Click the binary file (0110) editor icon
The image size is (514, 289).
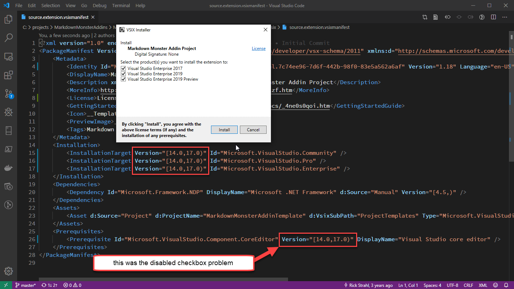[x=436, y=17]
